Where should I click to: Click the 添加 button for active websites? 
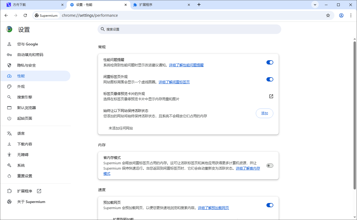[x=264, y=113]
